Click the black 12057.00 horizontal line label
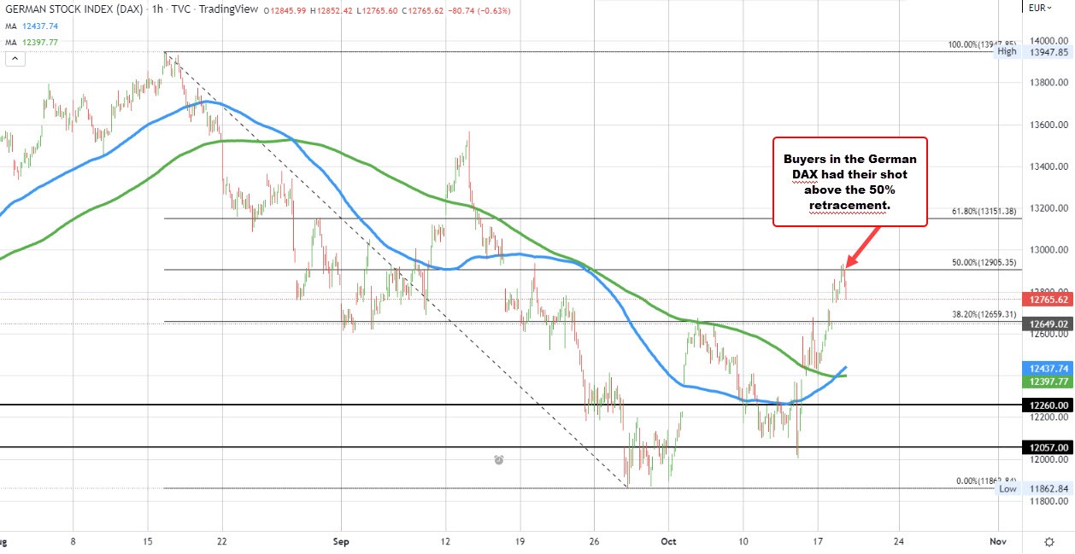 [x=1047, y=447]
